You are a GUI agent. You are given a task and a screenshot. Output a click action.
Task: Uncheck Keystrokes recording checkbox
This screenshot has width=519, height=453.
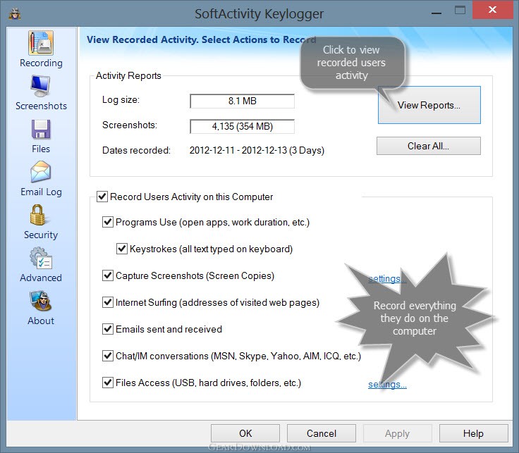pos(122,249)
